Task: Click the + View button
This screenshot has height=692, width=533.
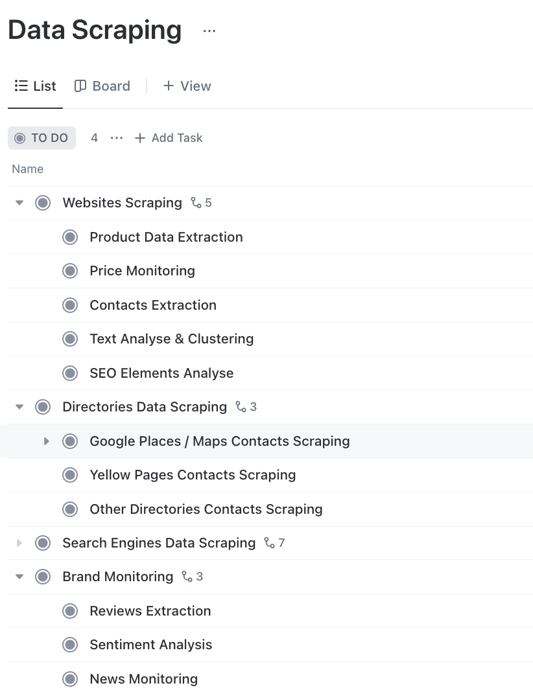Action: 187,86
